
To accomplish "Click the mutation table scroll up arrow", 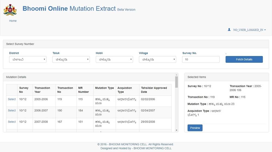I will point(177,75).
